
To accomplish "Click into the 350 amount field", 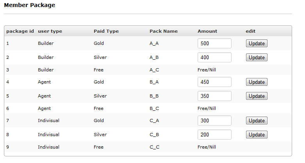I will [x=214, y=96].
